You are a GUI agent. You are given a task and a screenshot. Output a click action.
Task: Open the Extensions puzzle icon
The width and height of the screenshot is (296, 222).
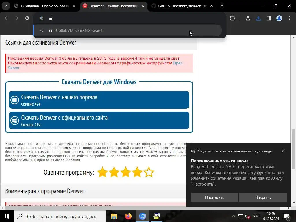coord(233,18)
